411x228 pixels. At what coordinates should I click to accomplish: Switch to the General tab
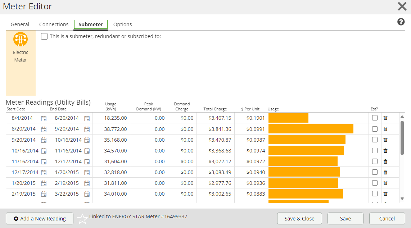pyautogui.click(x=20, y=24)
